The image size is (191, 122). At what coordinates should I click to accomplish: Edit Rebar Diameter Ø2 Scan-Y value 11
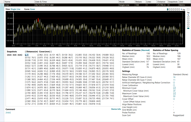click(x=174, y=80)
